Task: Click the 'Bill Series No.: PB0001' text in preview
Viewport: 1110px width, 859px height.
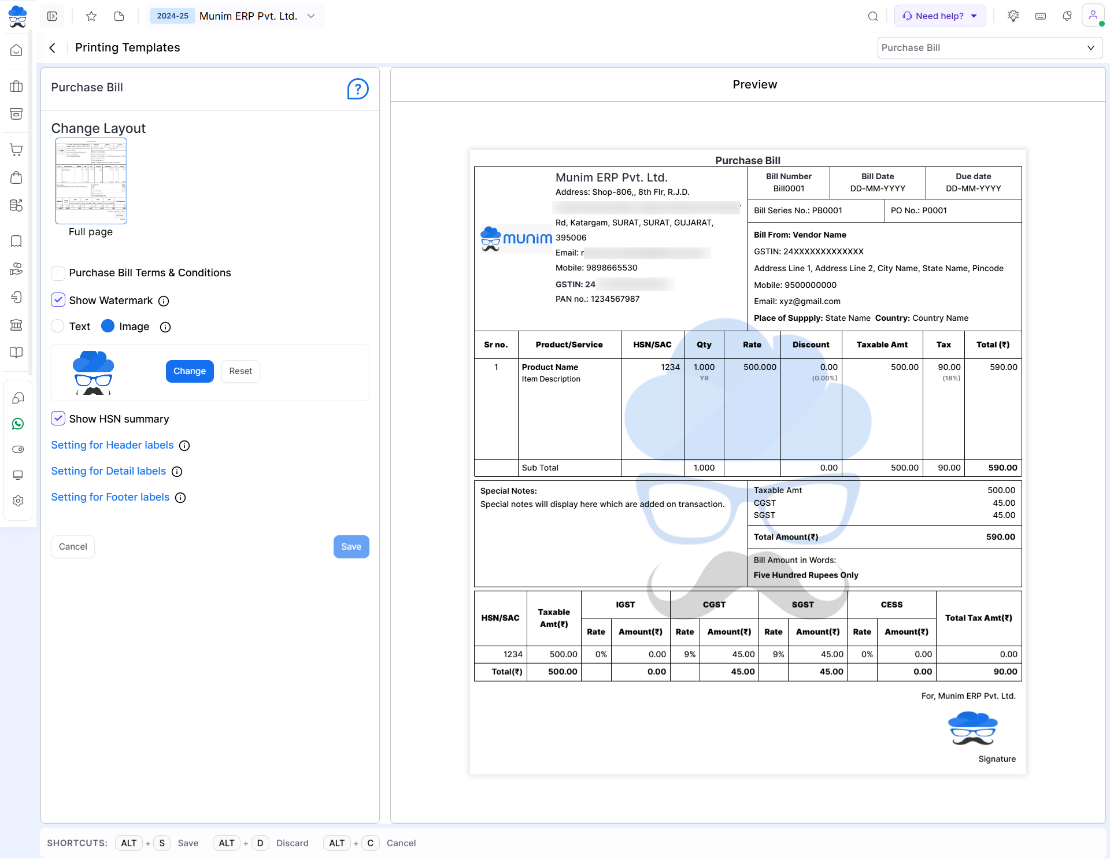Action: click(x=798, y=211)
